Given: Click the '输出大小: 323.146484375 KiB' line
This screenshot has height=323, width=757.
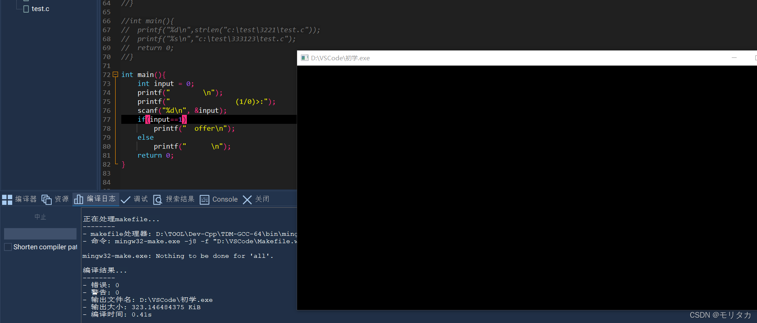Looking at the screenshot, I should point(142,307).
